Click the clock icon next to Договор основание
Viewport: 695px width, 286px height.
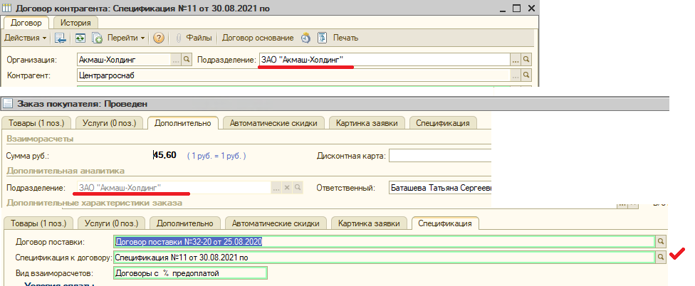point(305,38)
